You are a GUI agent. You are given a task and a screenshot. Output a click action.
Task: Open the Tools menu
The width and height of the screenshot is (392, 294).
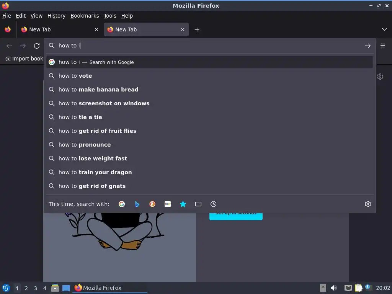[x=110, y=16]
